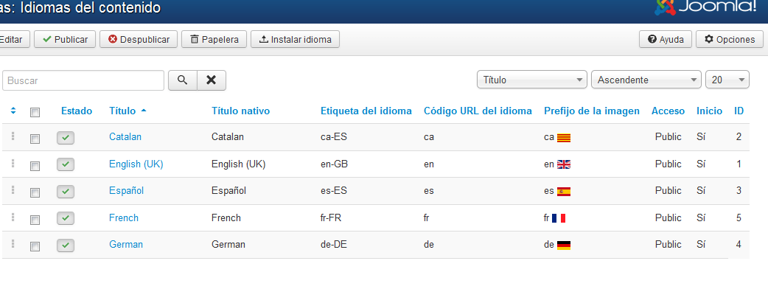768x289 pixels.
Task: Click the Joomla! logo
Action: point(707,7)
